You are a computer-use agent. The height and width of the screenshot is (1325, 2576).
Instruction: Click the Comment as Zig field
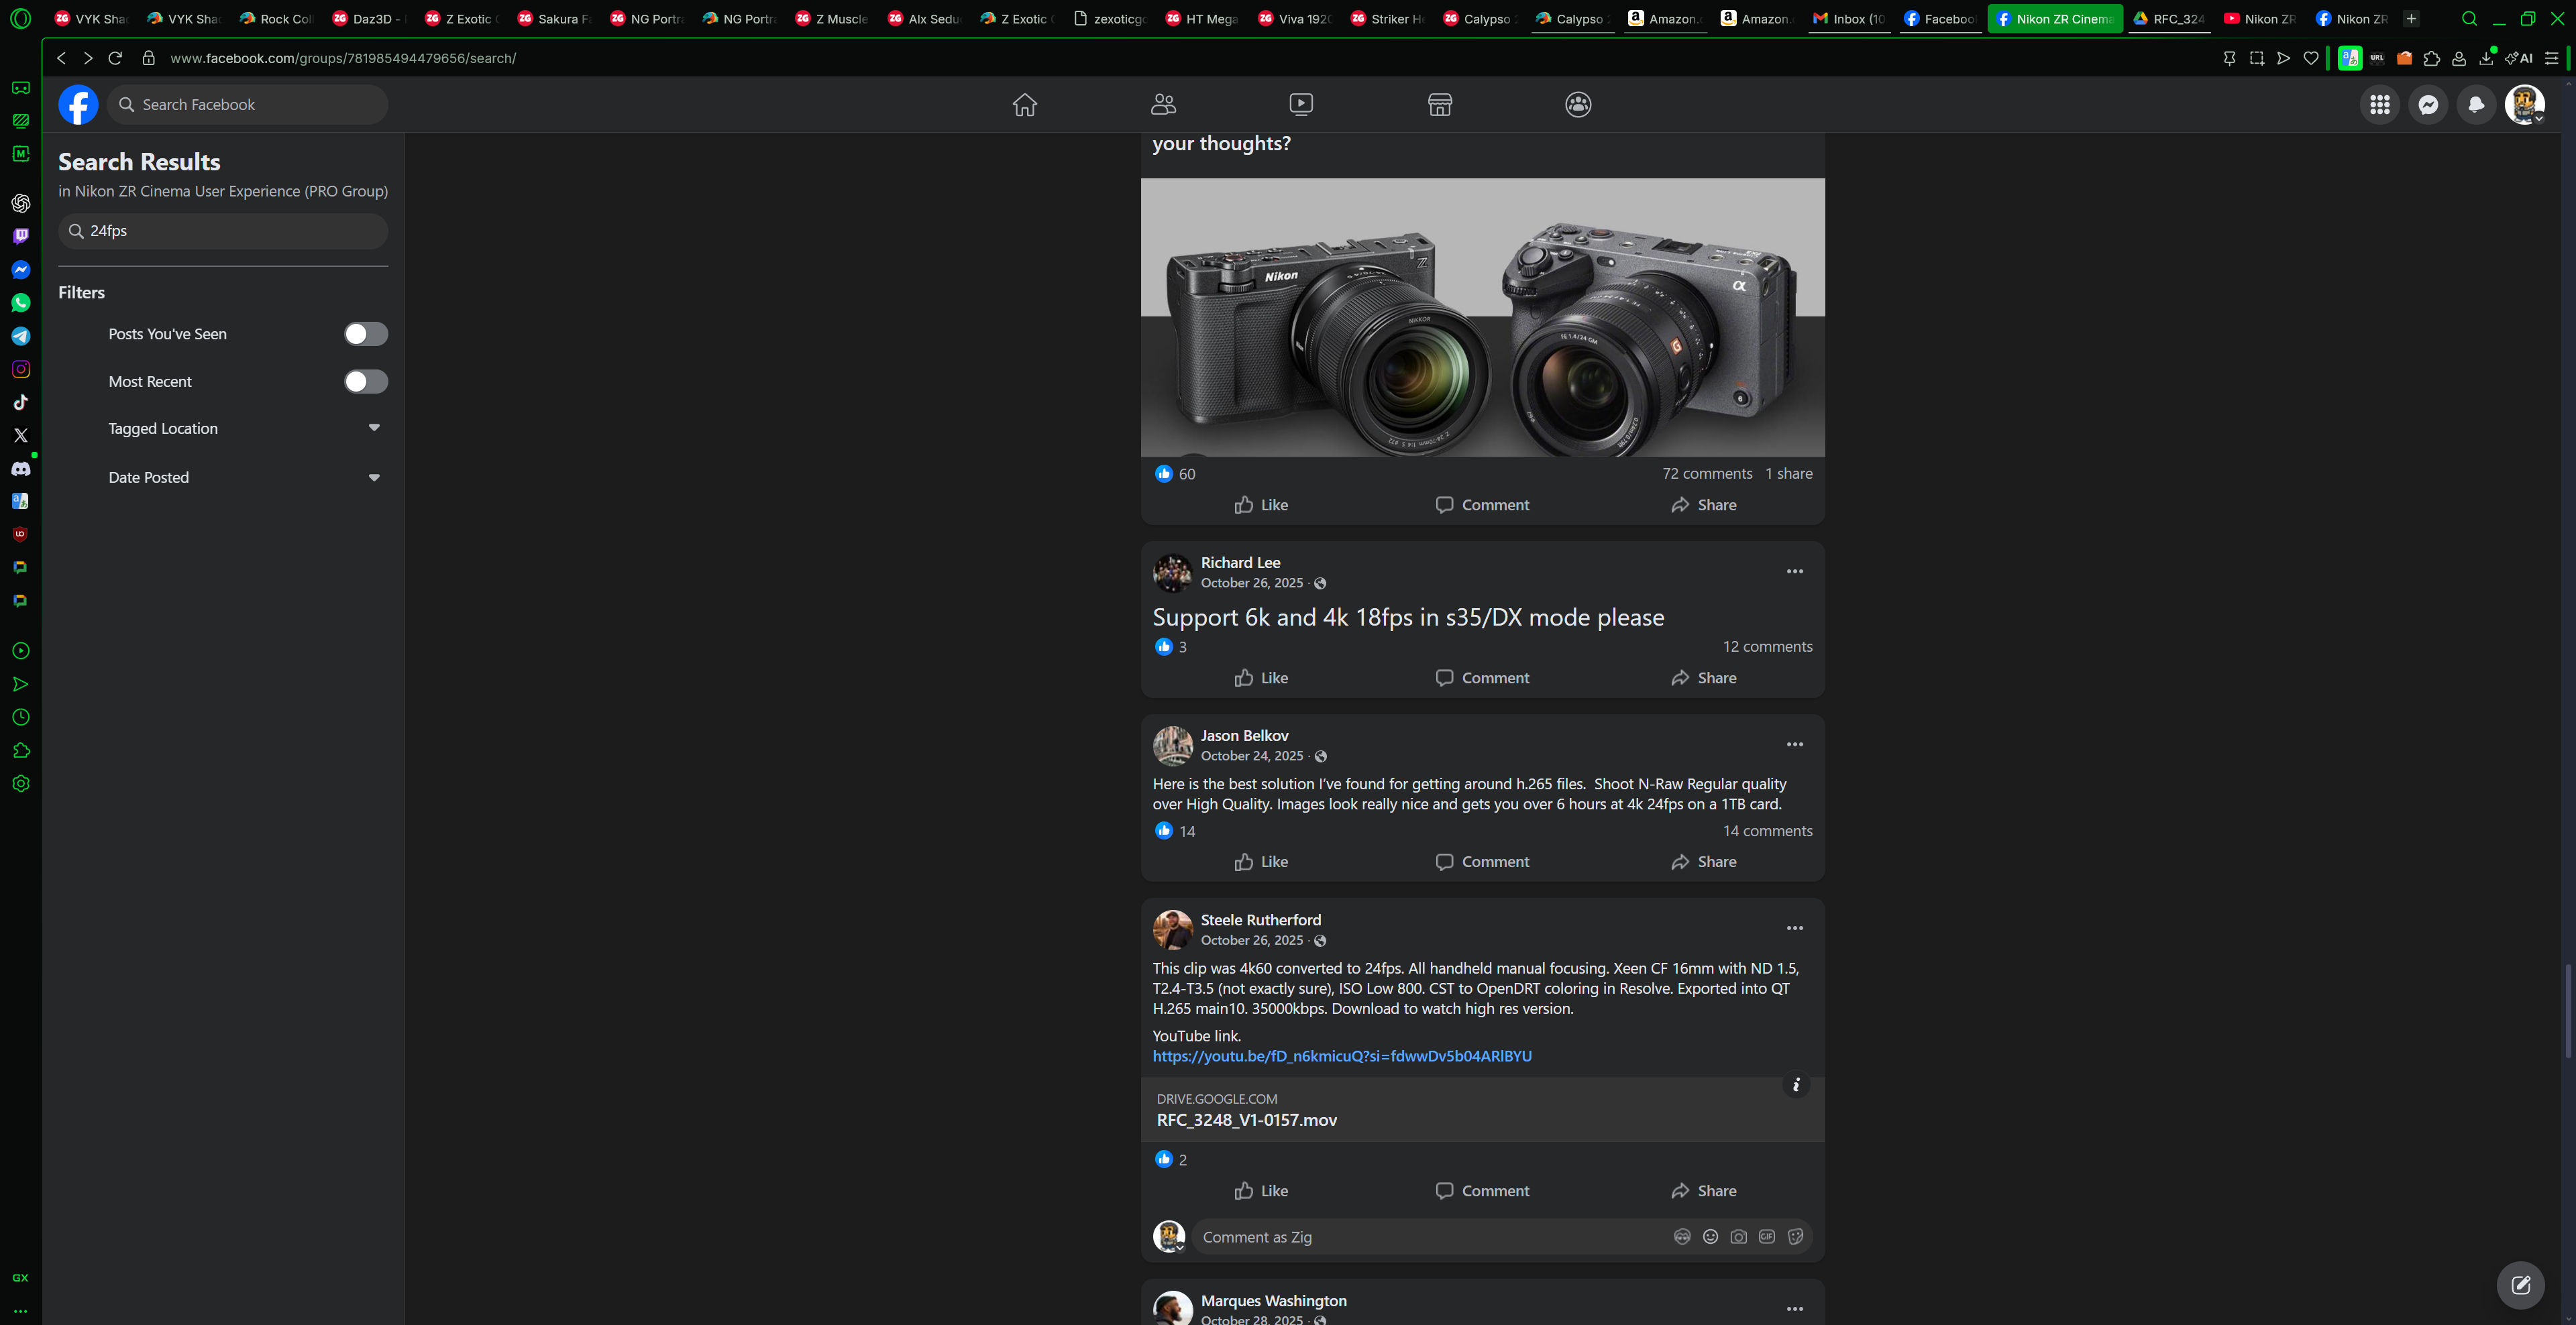(x=1430, y=1237)
